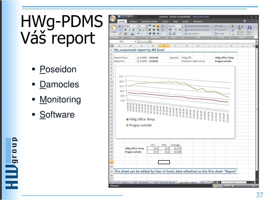Apply the font color A
The image size is (267, 200).
tap(138, 34)
